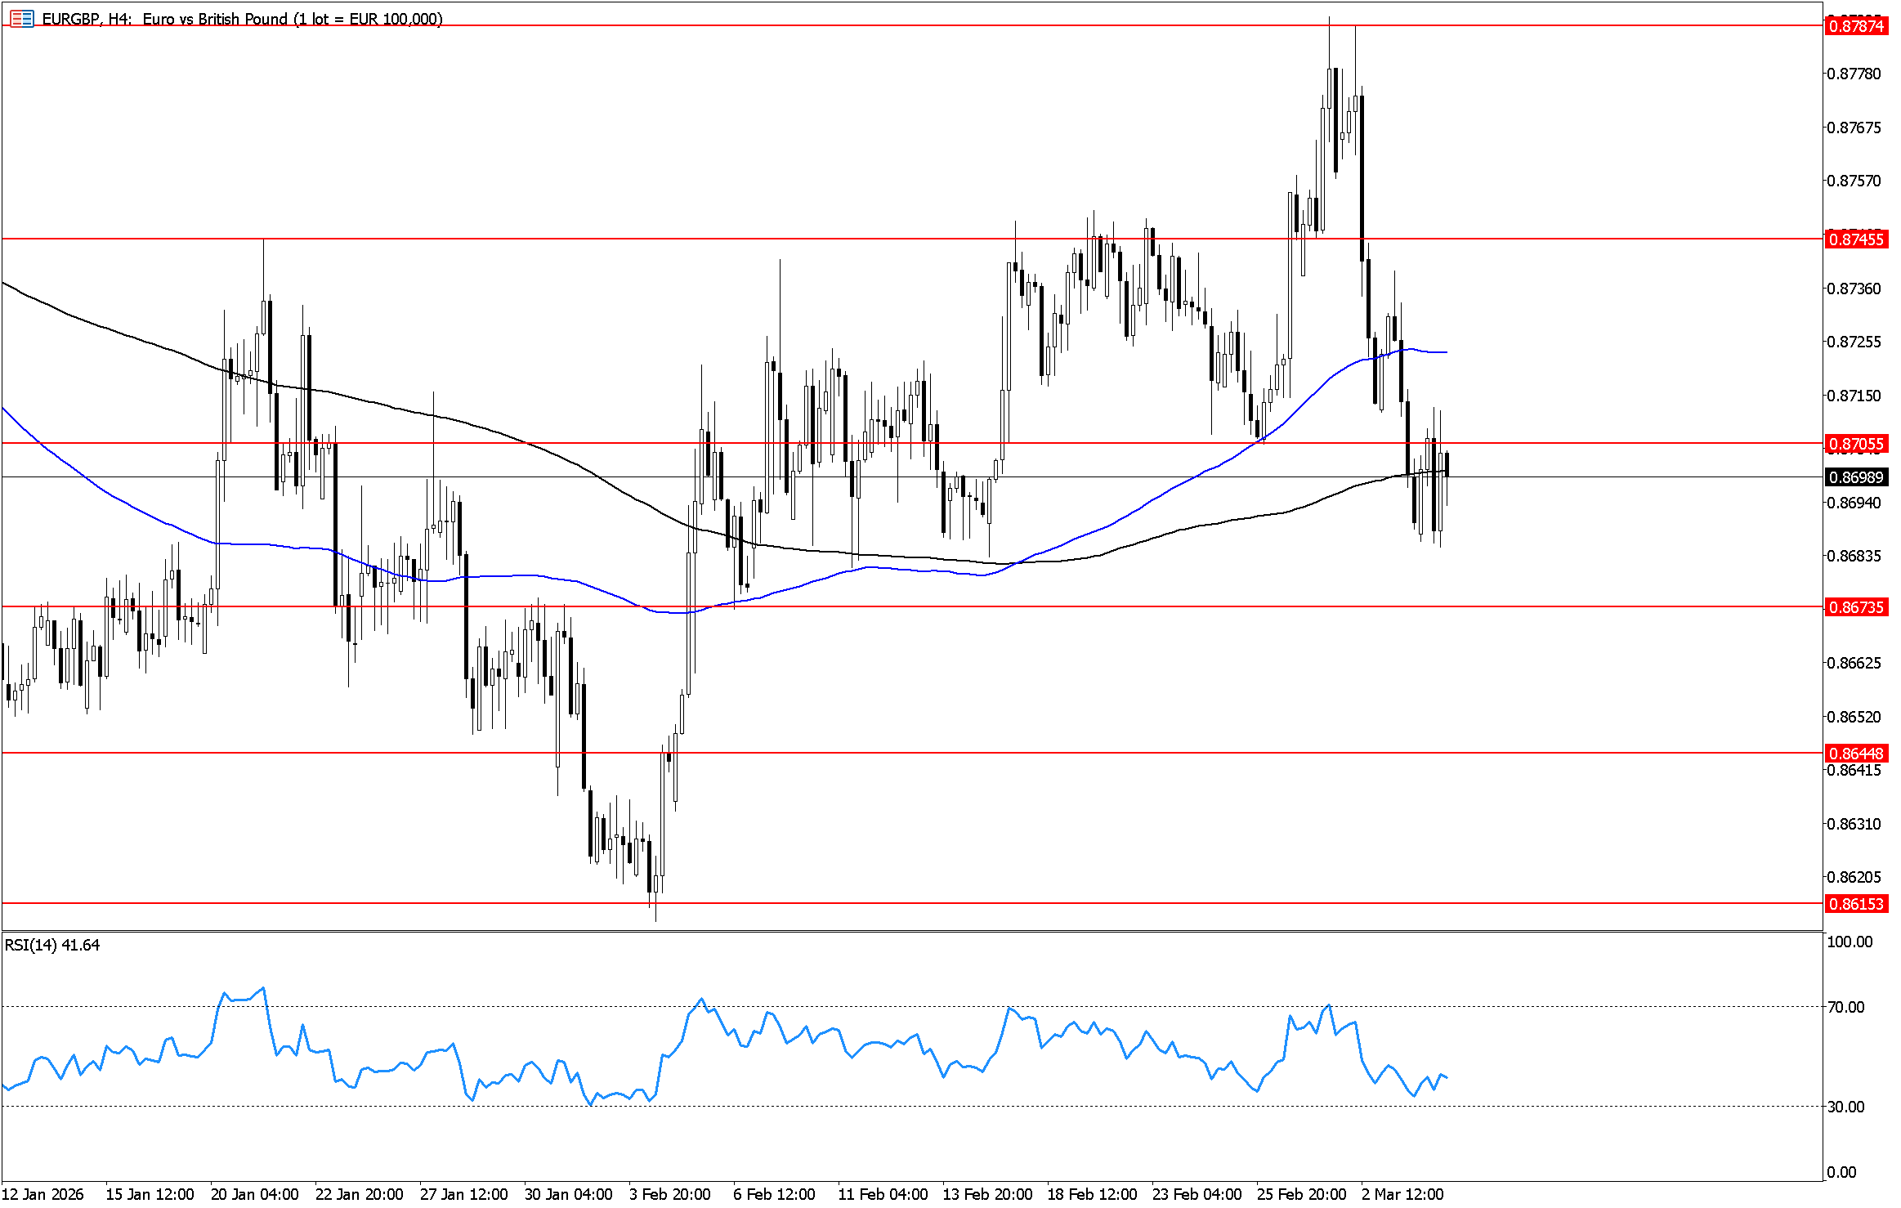This screenshot has width=1901, height=1208.
Task: Click the RSI(14) 41.64 indicator label
Action: click(52, 945)
